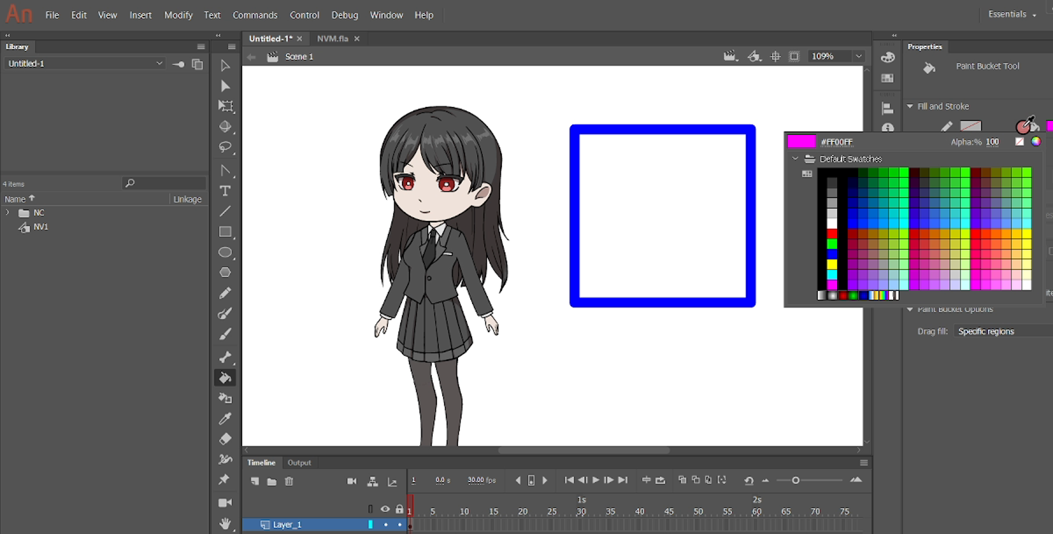Screen dimensions: 1053x534
Task: Switch to the NVM.fla document tab
Action: 332,39
